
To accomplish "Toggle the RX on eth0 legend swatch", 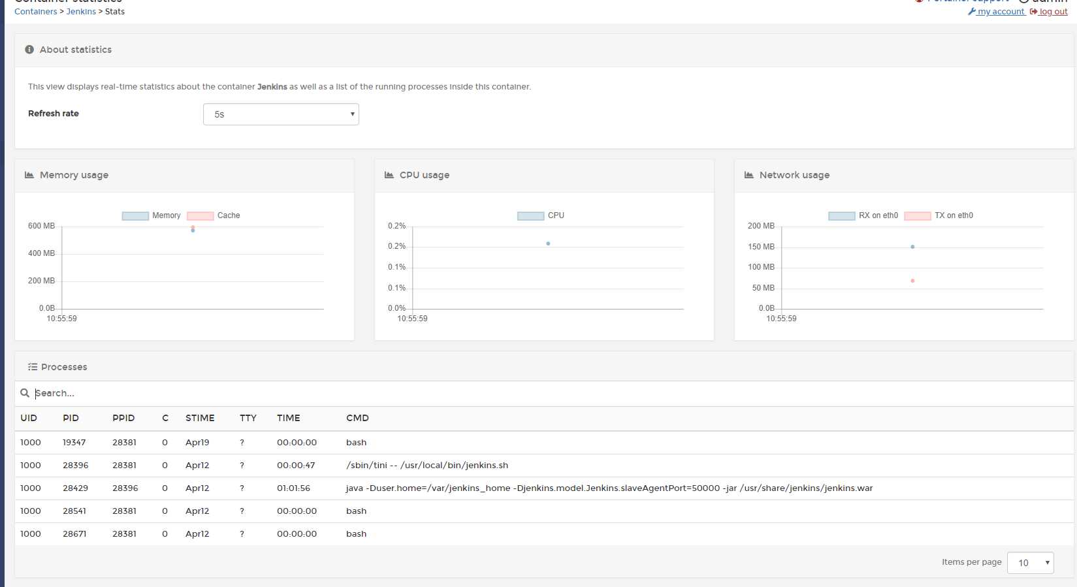I will click(842, 216).
